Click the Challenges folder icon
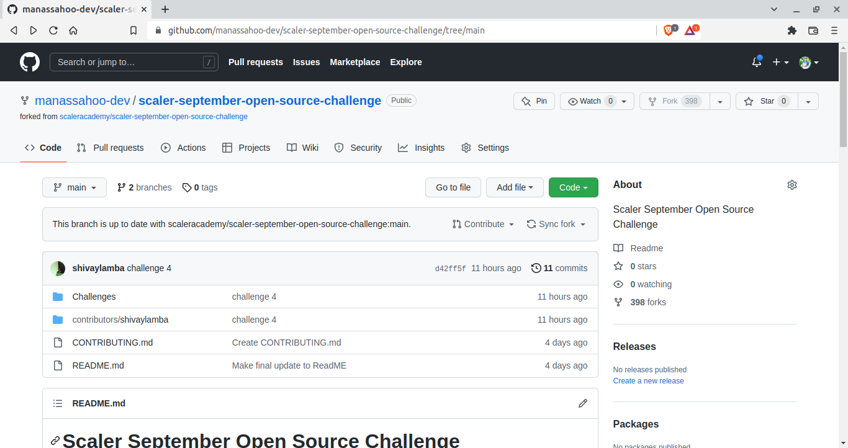This screenshot has width=848, height=448. pos(58,297)
